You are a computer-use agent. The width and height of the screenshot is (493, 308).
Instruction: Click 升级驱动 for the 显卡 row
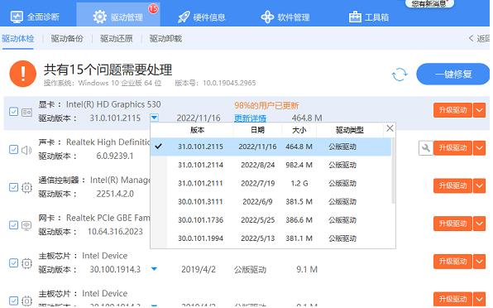(452, 110)
